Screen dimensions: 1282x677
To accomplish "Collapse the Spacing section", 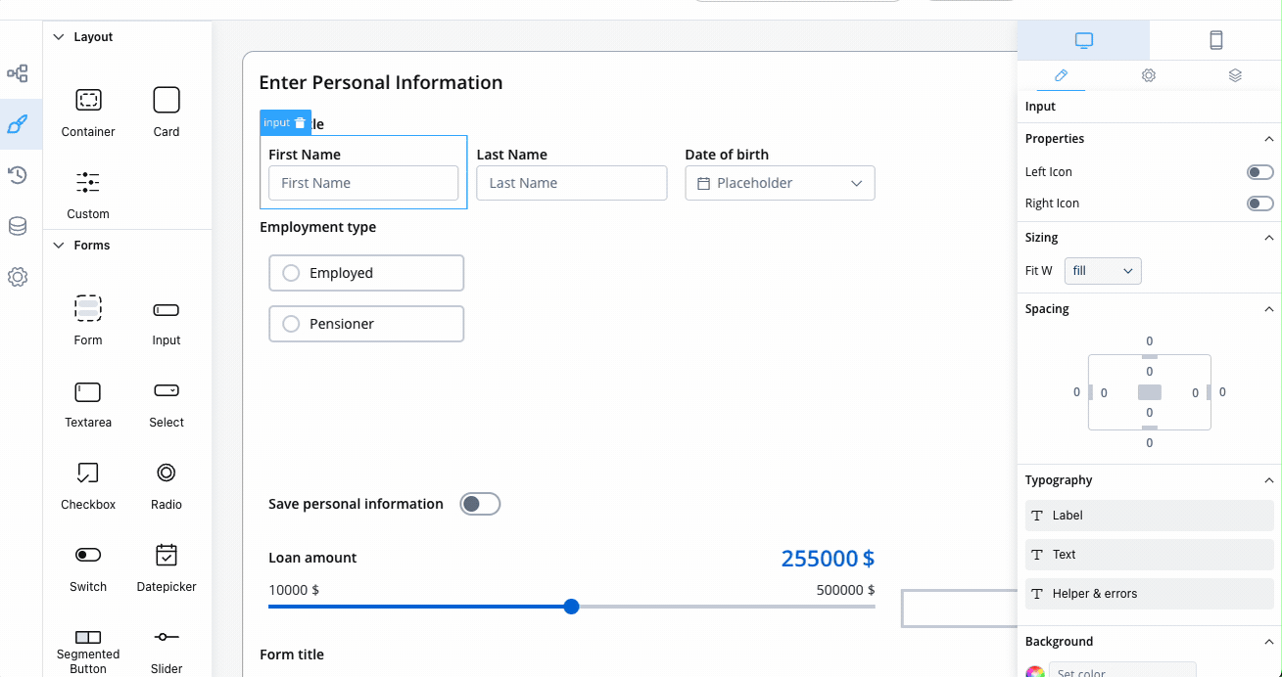I will click(x=1269, y=309).
